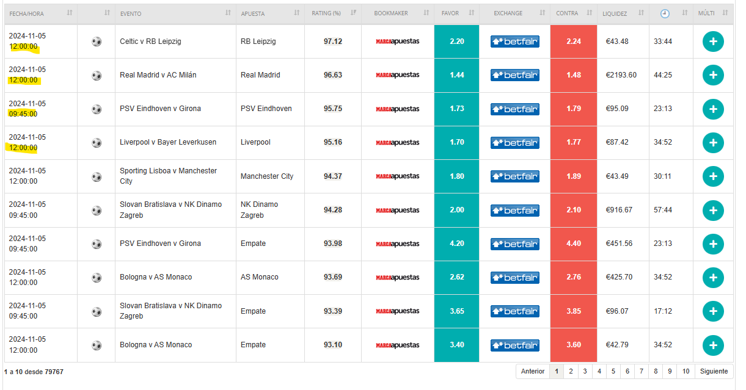Click plus icon for Celtic v RB Leipzig
The width and height of the screenshot is (746, 390).
point(713,42)
